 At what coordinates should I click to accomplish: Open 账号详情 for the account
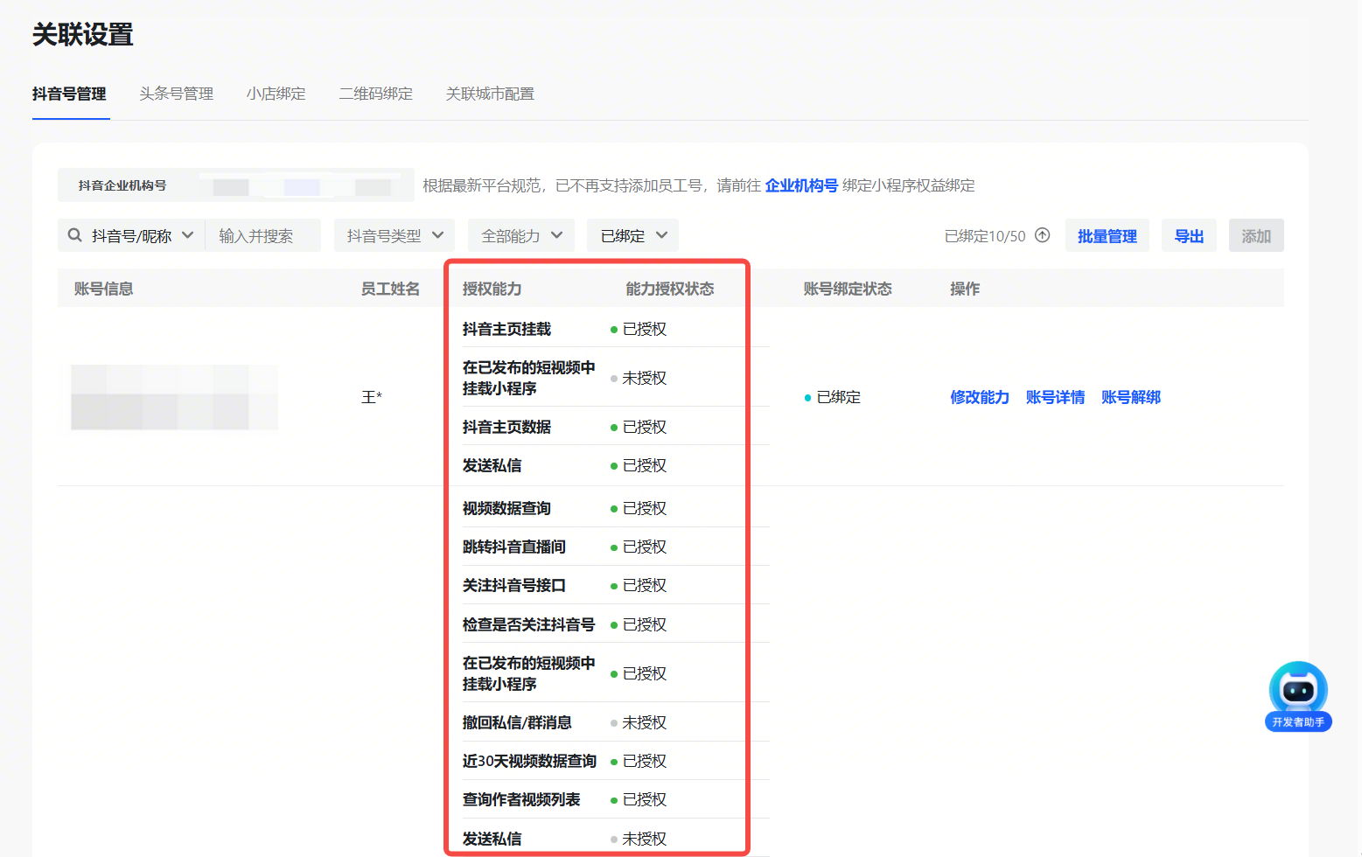click(1055, 397)
